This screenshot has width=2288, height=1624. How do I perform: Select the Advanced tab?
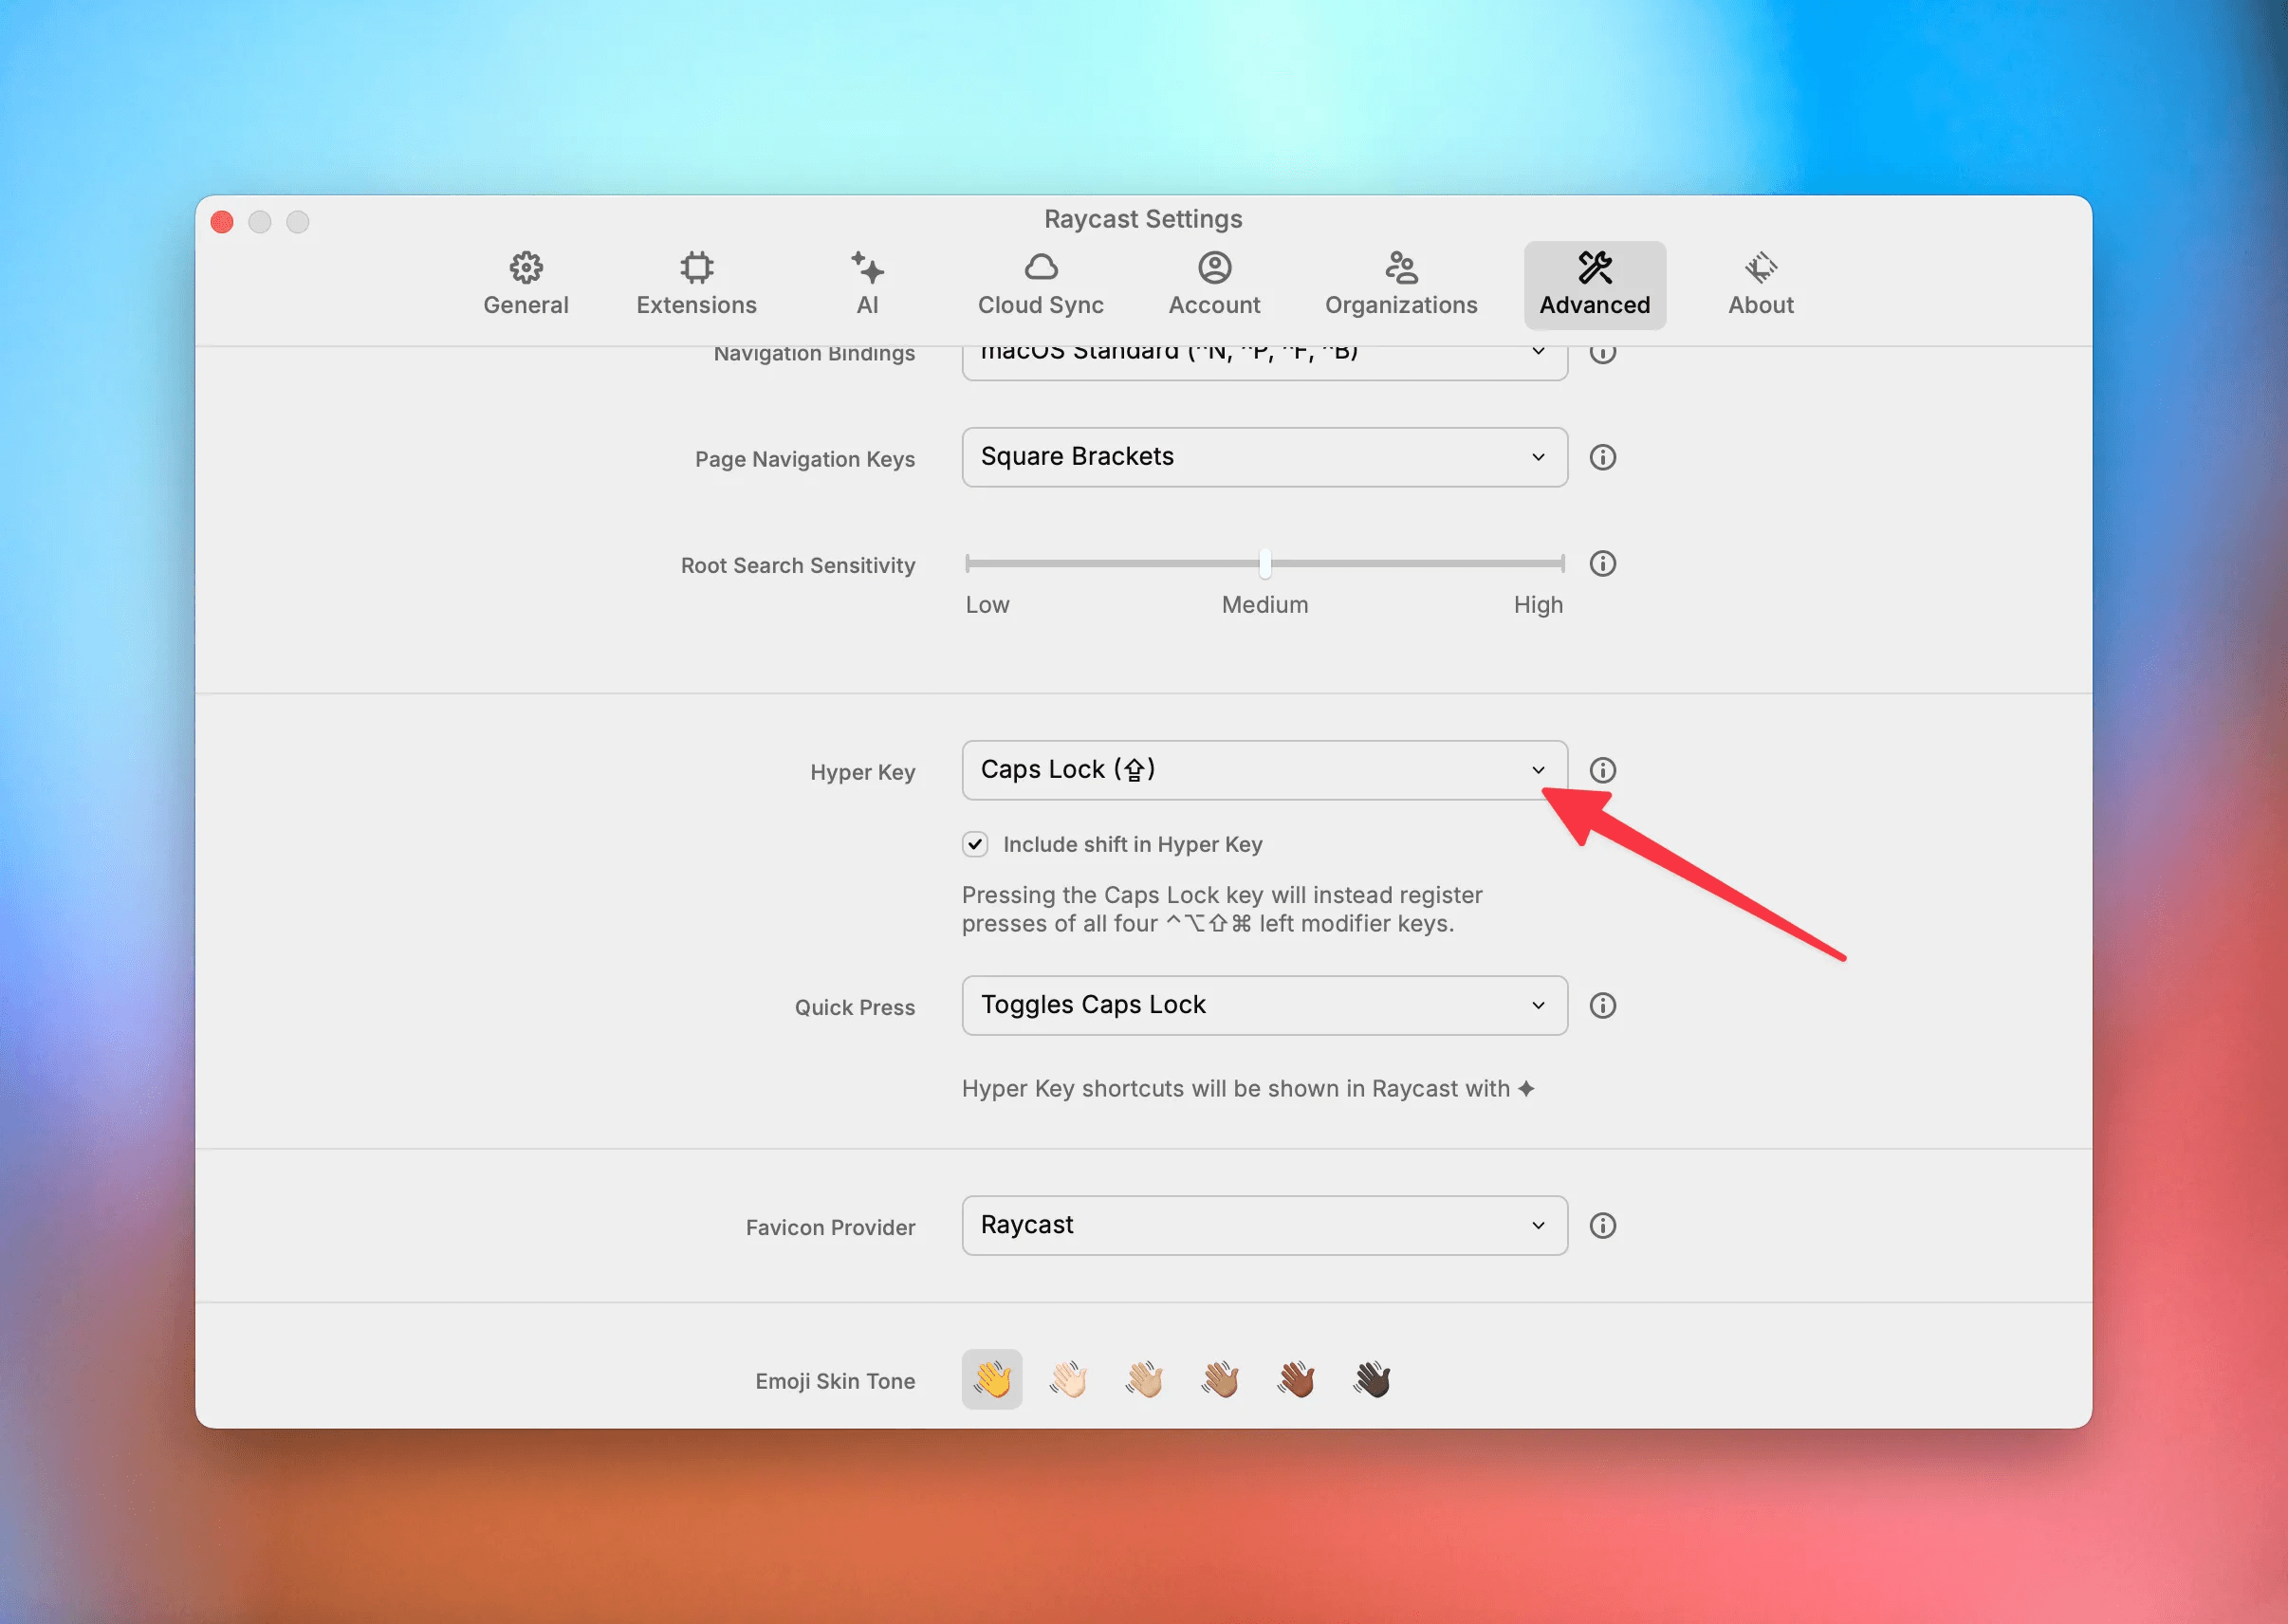1595,285
